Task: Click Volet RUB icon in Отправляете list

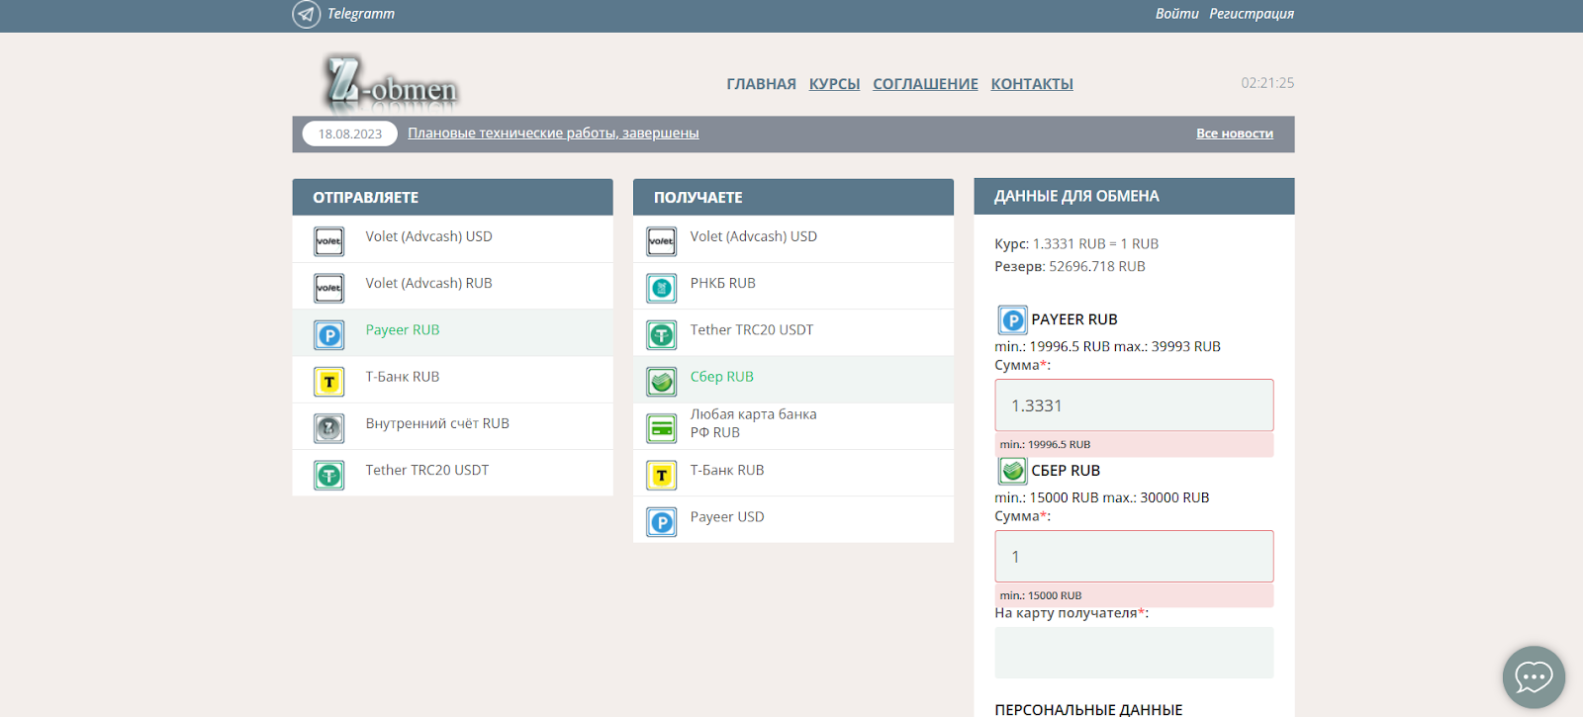Action: point(329,288)
